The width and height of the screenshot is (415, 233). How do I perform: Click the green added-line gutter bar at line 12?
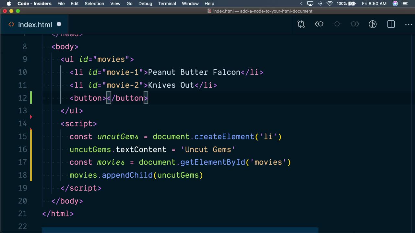point(31,98)
